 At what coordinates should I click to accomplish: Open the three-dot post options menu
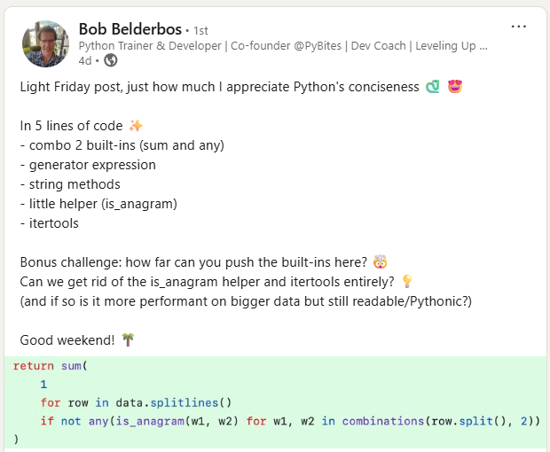[518, 27]
